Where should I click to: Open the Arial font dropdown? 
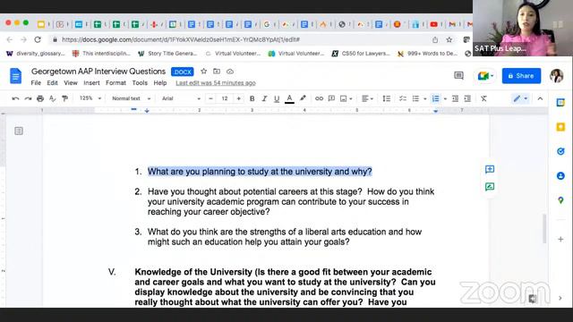[x=181, y=98]
